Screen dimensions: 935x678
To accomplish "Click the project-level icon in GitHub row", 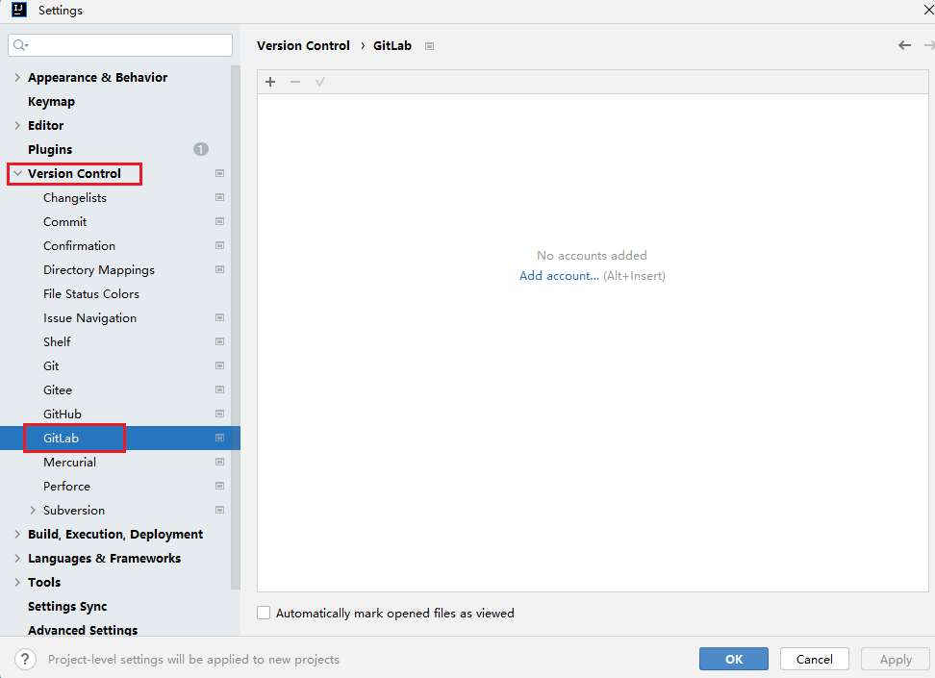I will click(x=219, y=414).
